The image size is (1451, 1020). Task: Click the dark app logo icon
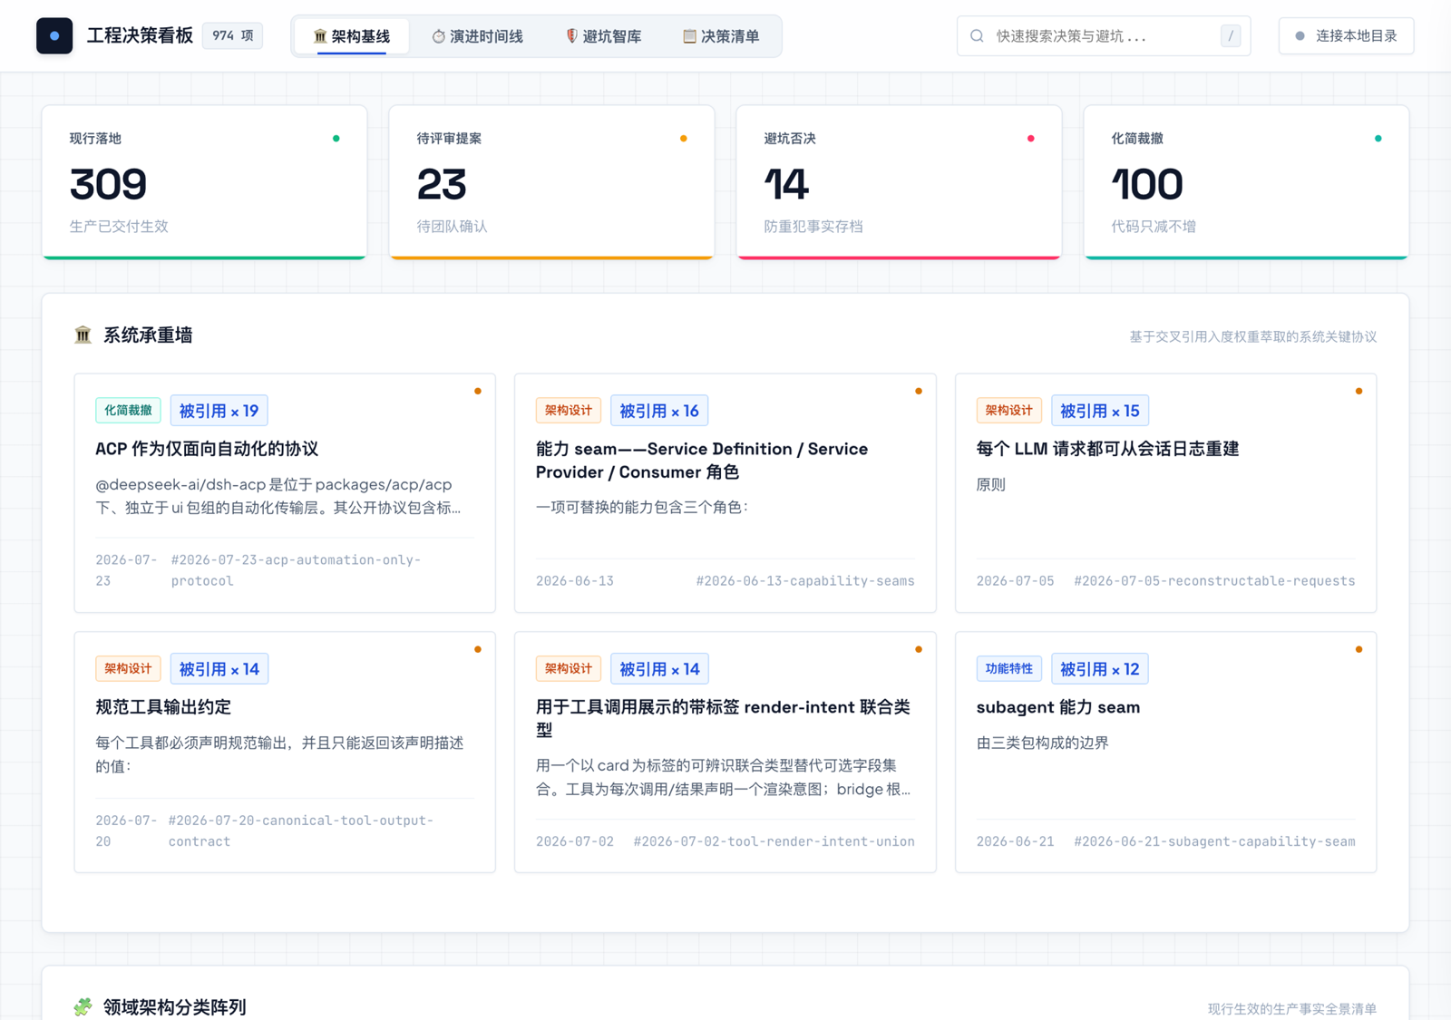54,36
